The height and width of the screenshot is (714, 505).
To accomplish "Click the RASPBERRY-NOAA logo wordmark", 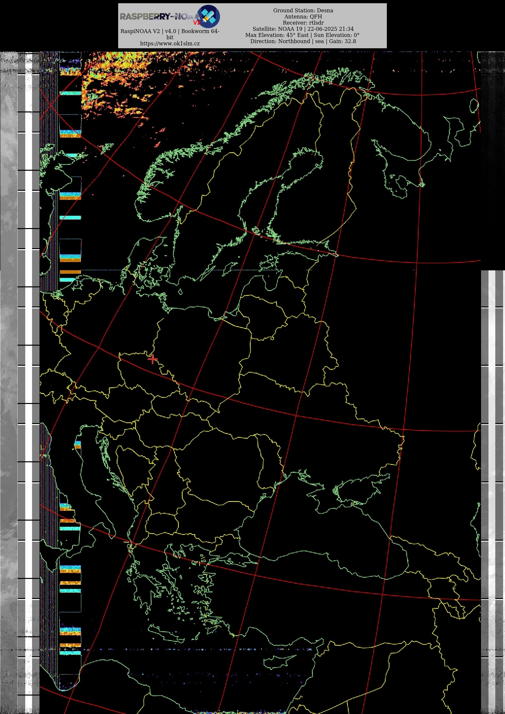I will (160, 17).
